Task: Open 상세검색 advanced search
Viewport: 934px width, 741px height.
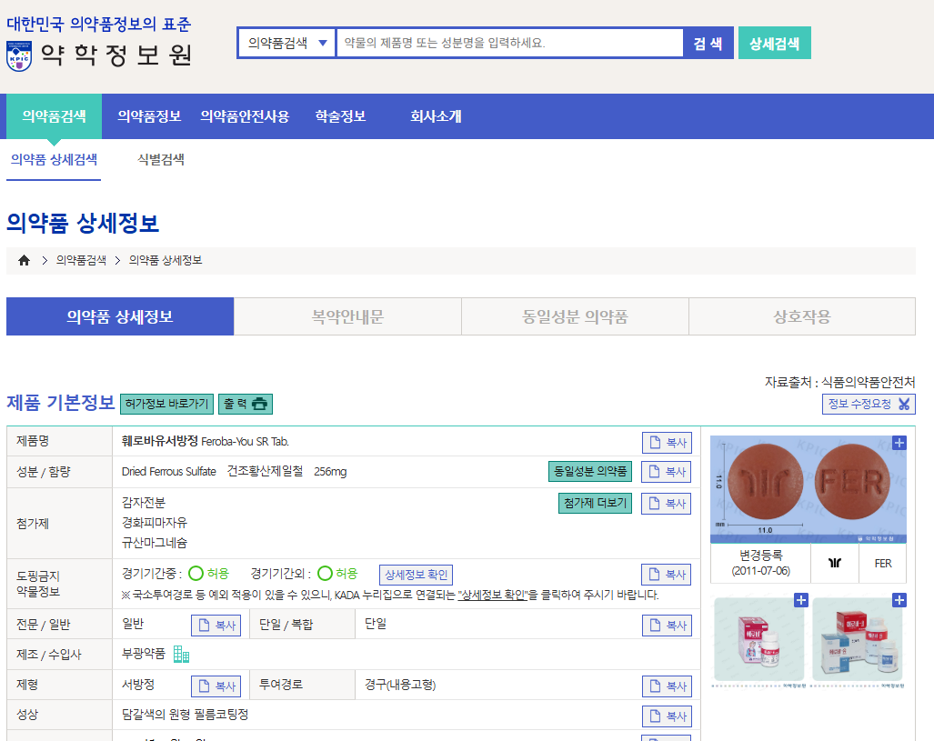Action: point(774,43)
